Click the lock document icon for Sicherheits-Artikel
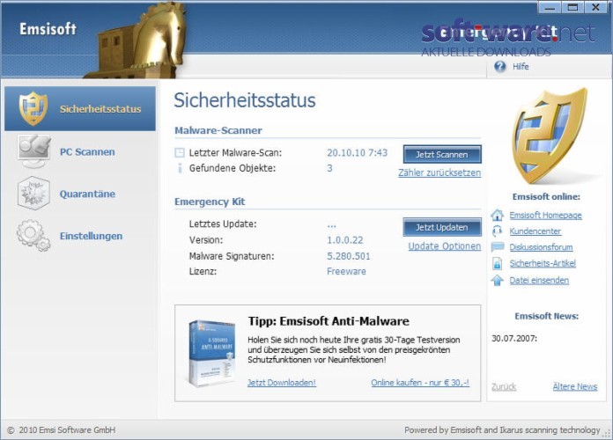The width and height of the screenshot is (613, 440). tap(498, 263)
